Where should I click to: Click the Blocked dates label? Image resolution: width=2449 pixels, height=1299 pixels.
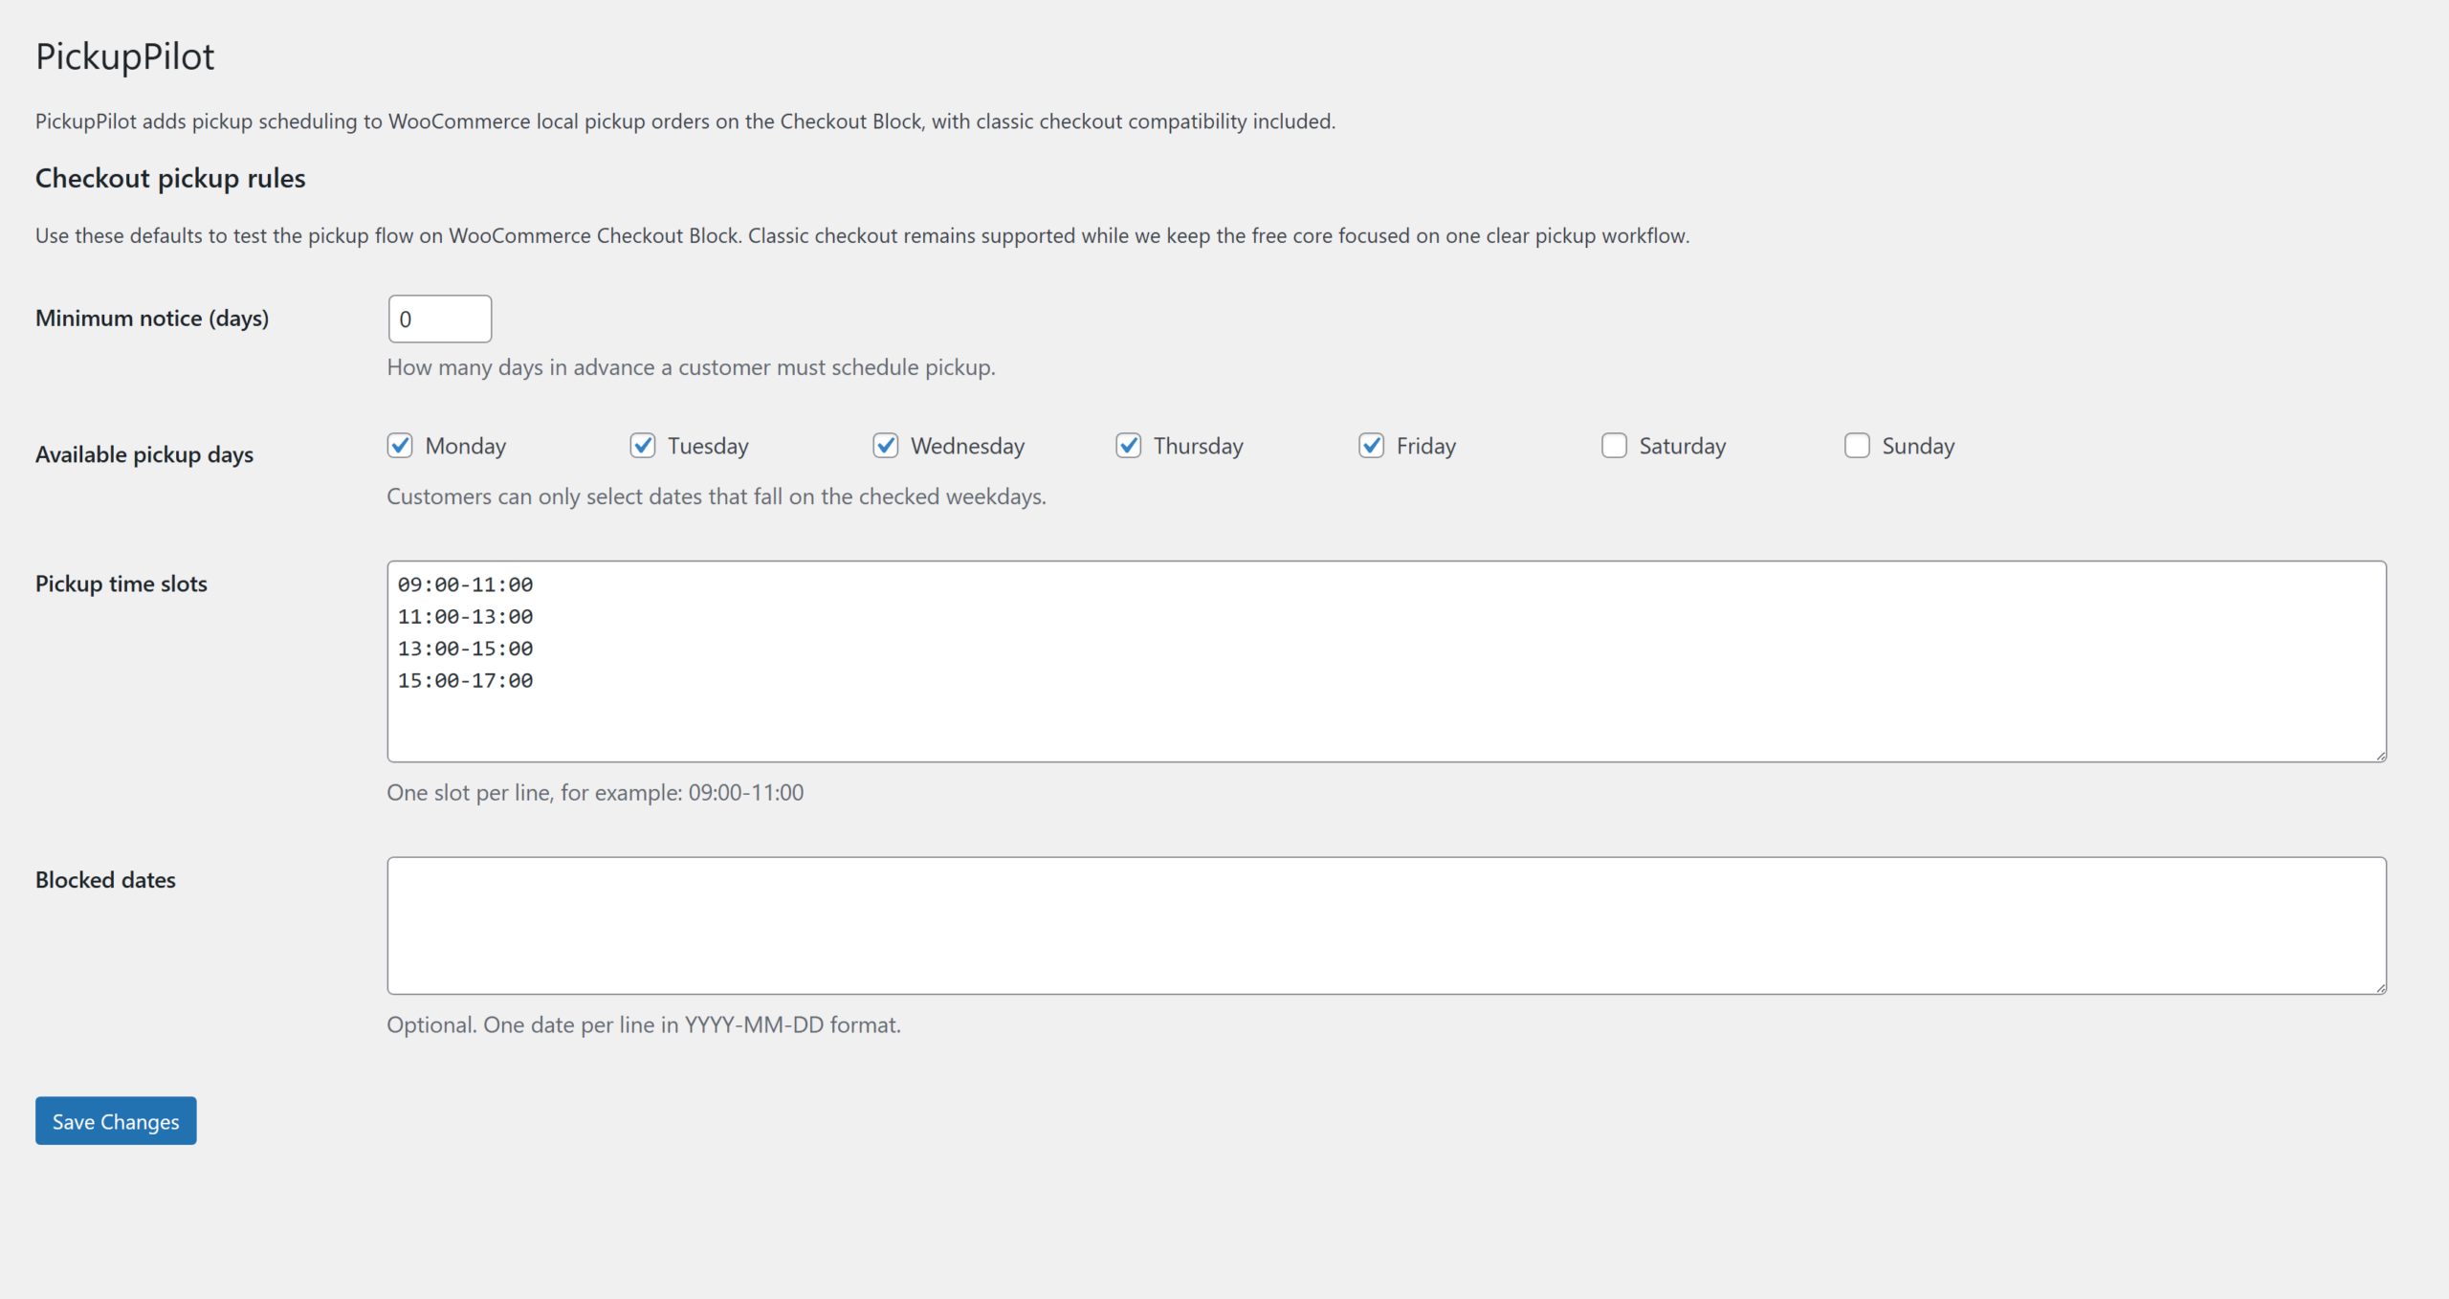point(105,880)
